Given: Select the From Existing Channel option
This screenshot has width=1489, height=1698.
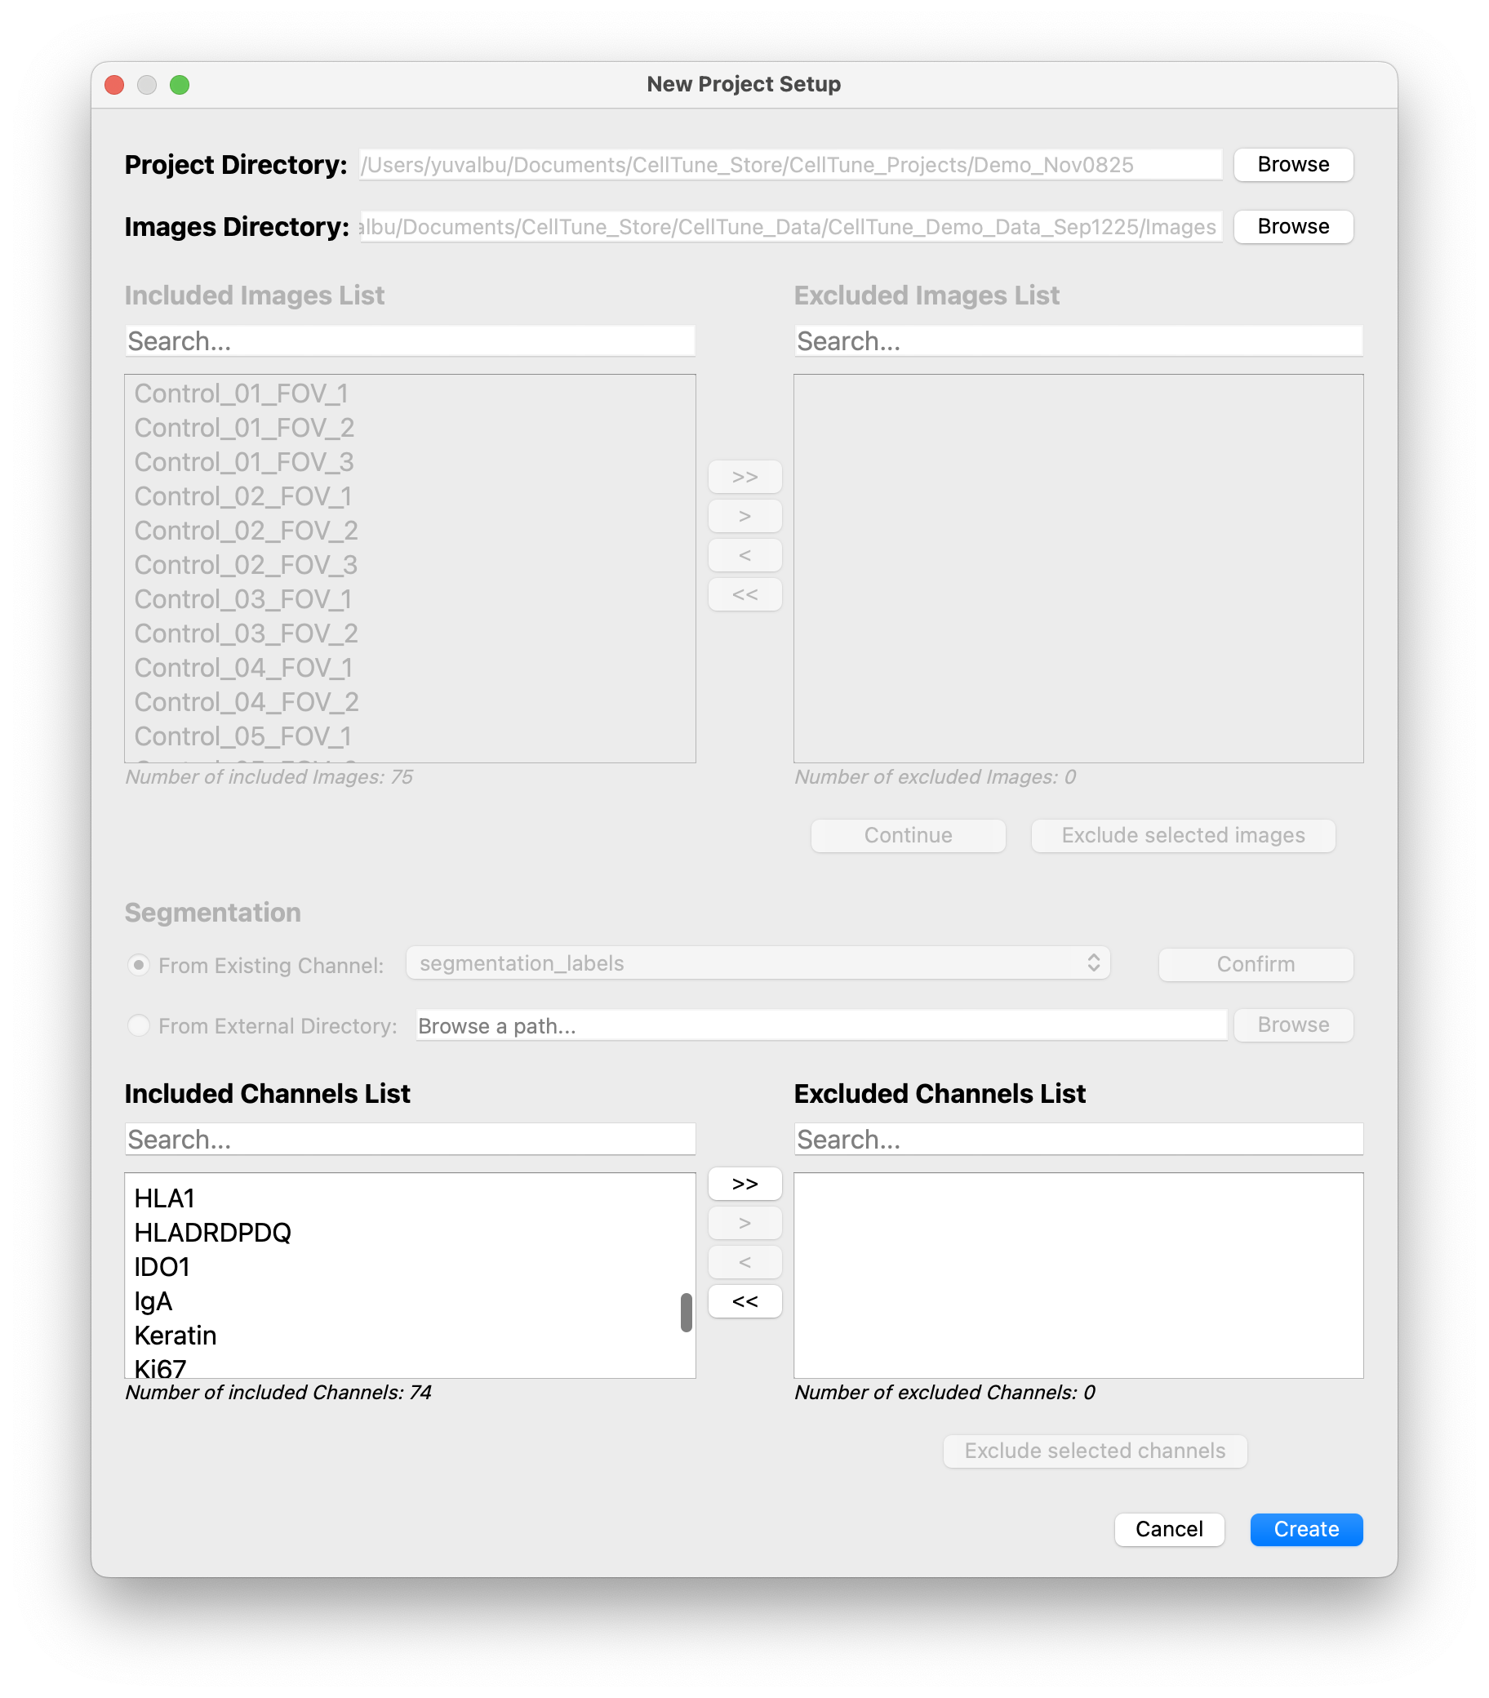Looking at the screenshot, I should [139, 964].
